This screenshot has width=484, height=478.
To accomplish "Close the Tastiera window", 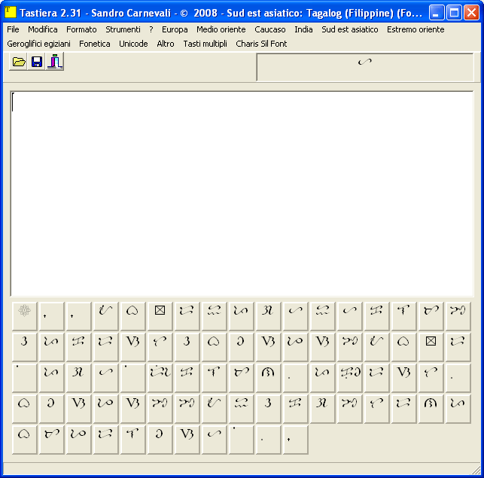I will tap(472, 13).
